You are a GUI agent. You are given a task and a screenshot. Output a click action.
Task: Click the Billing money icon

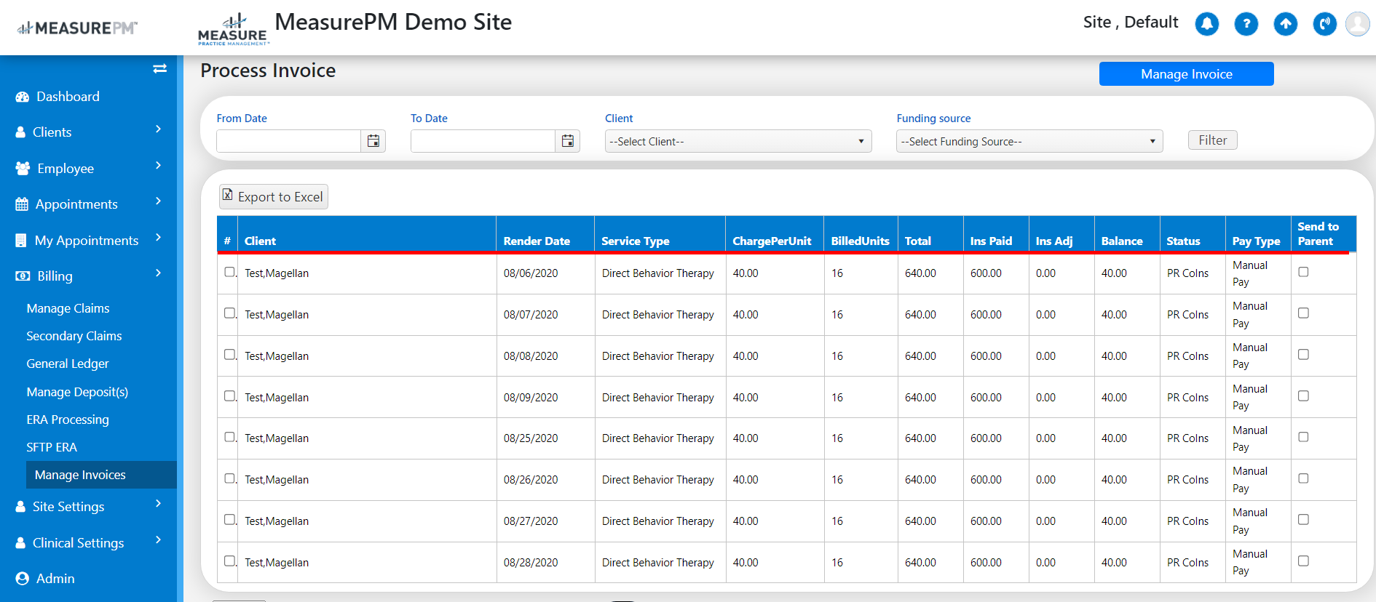coord(23,276)
